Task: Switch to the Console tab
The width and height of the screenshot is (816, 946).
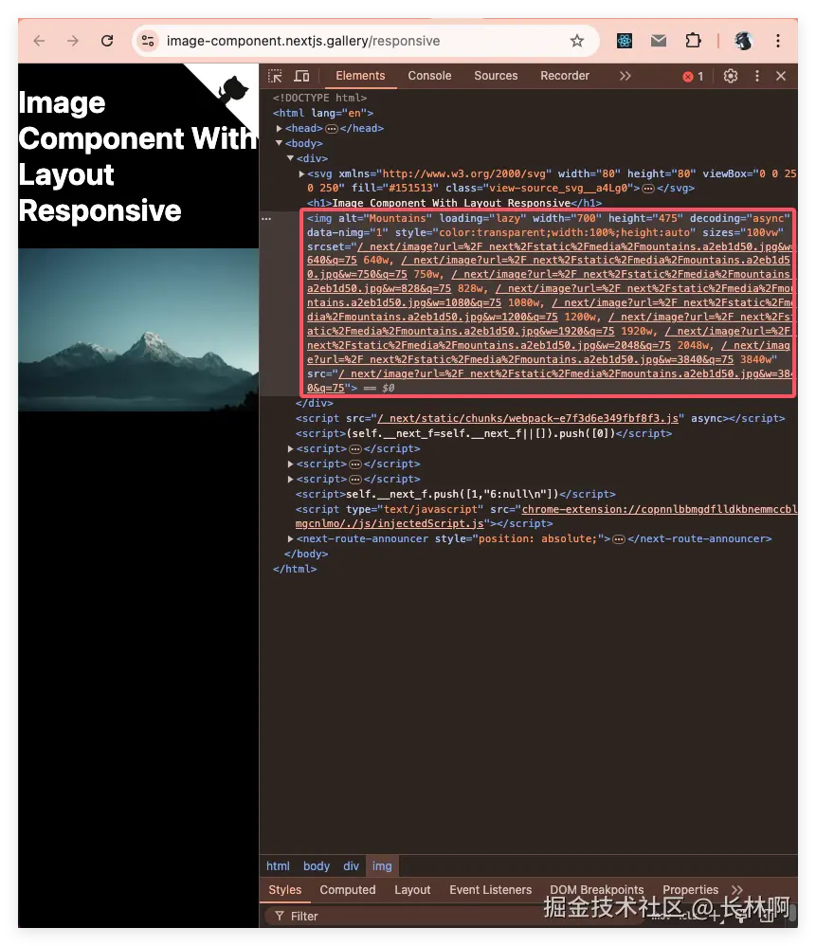Action: pyautogui.click(x=429, y=76)
